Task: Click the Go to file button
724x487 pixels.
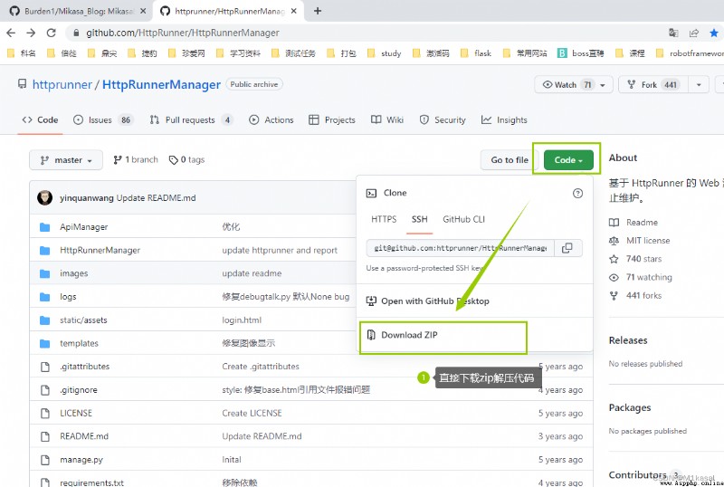Action: 510,160
